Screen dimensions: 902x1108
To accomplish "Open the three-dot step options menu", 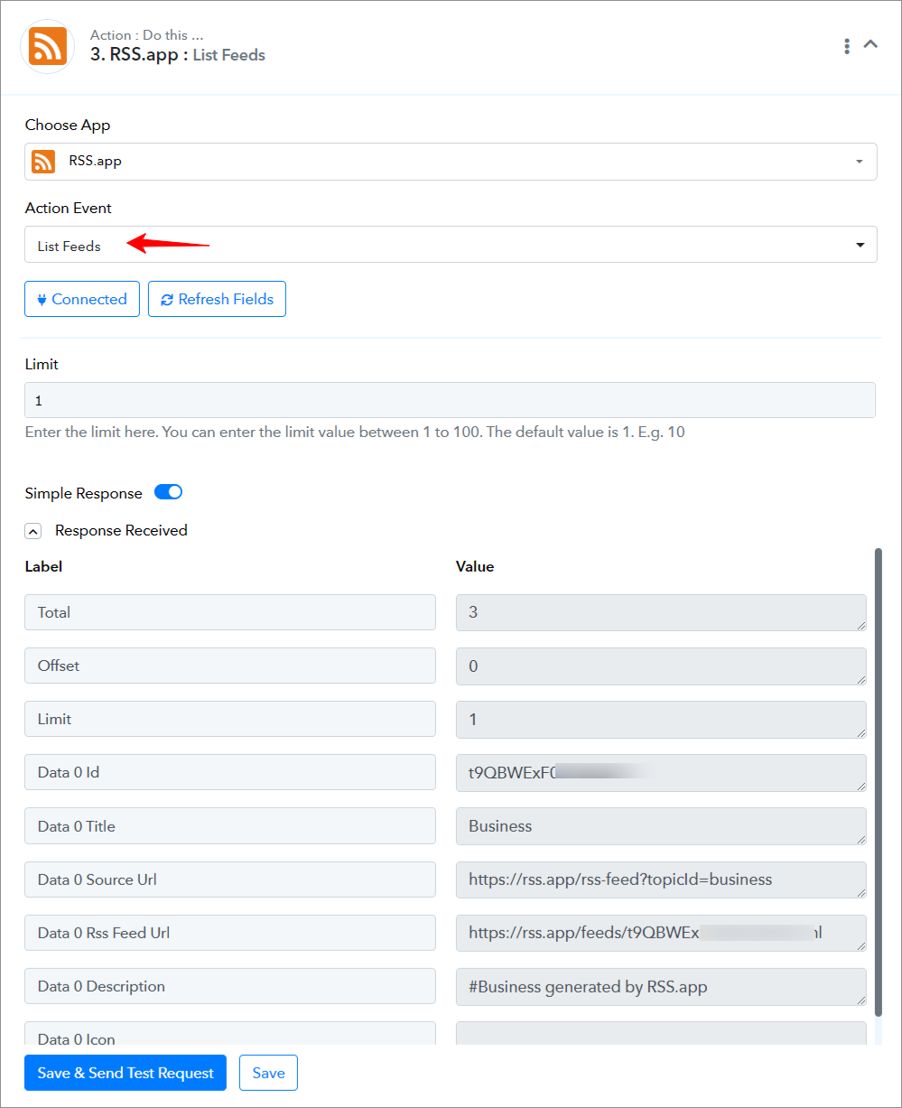I will (x=846, y=46).
